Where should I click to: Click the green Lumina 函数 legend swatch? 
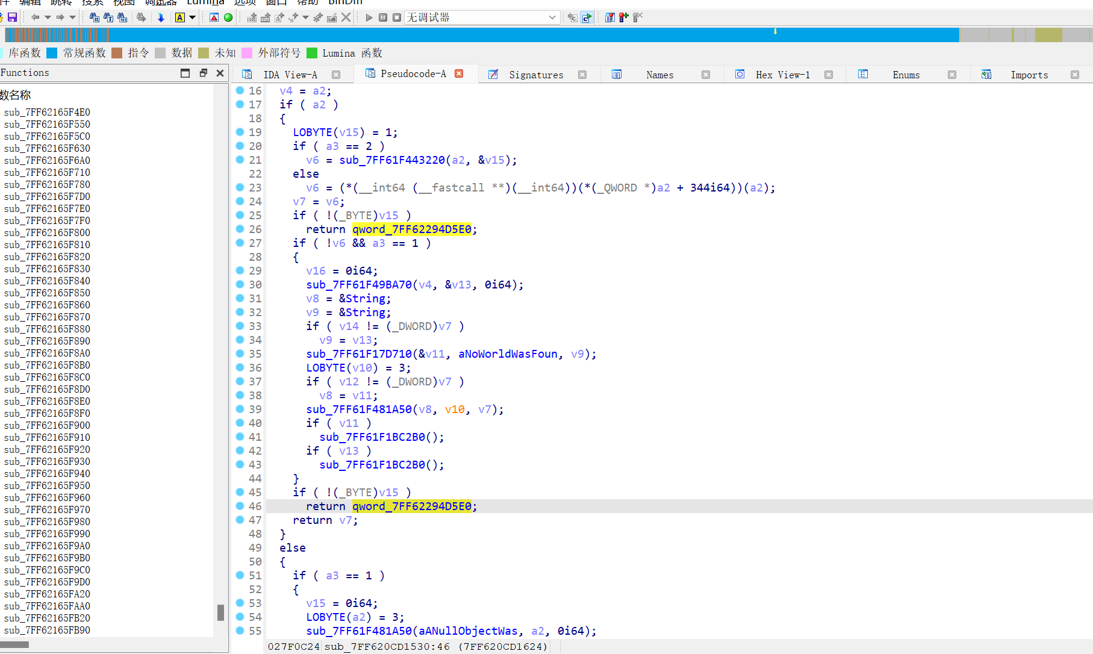pos(312,53)
